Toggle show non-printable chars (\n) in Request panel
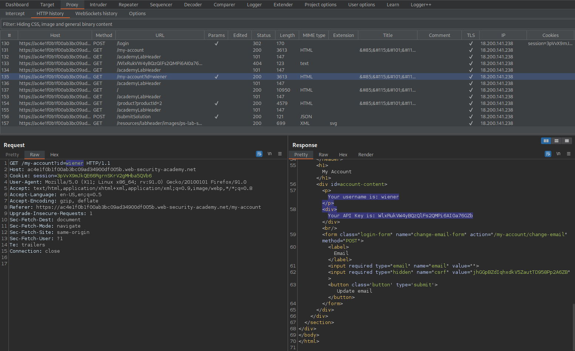 click(x=270, y=154)
